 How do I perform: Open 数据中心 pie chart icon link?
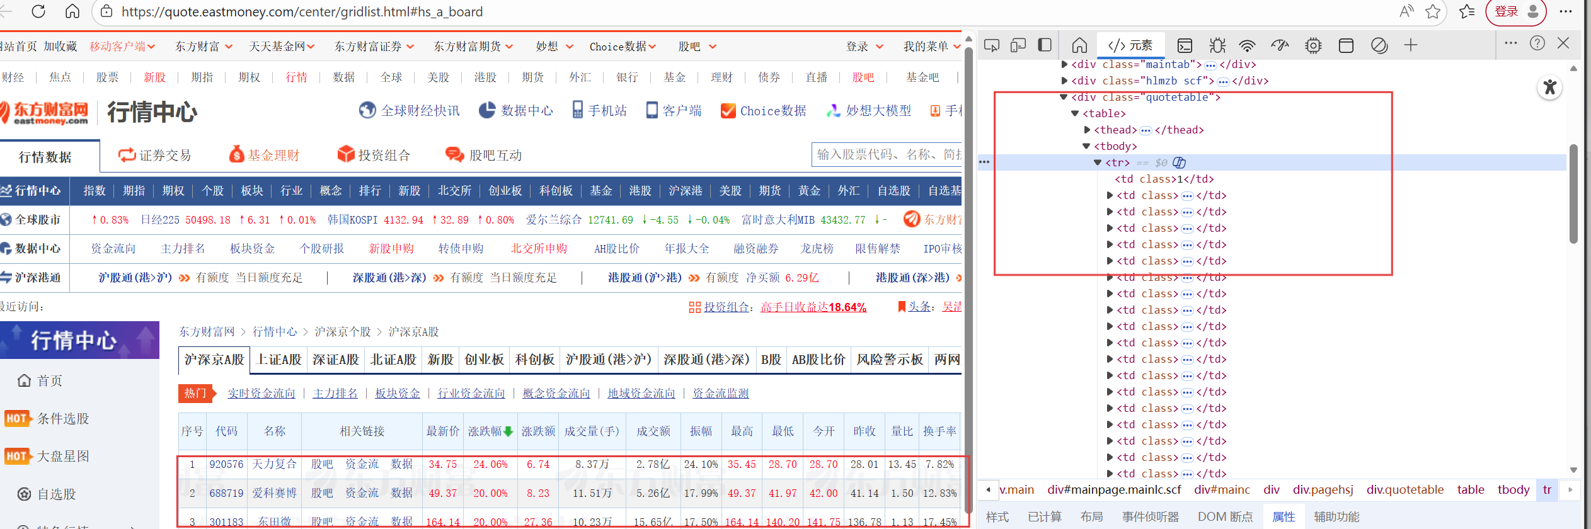(x=487, y=110)
